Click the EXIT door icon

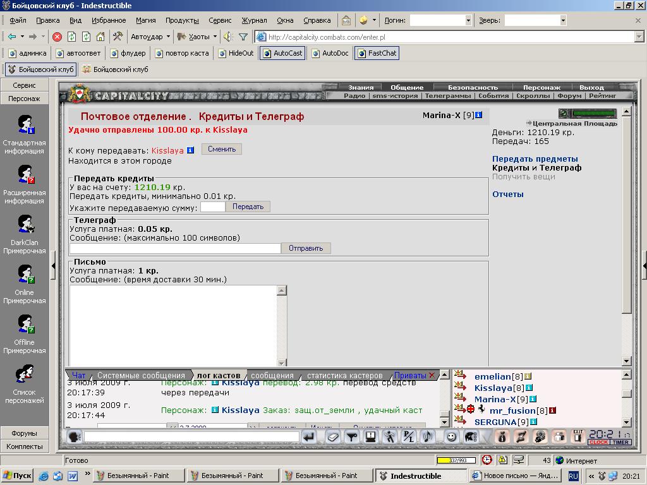pos(577,437)
